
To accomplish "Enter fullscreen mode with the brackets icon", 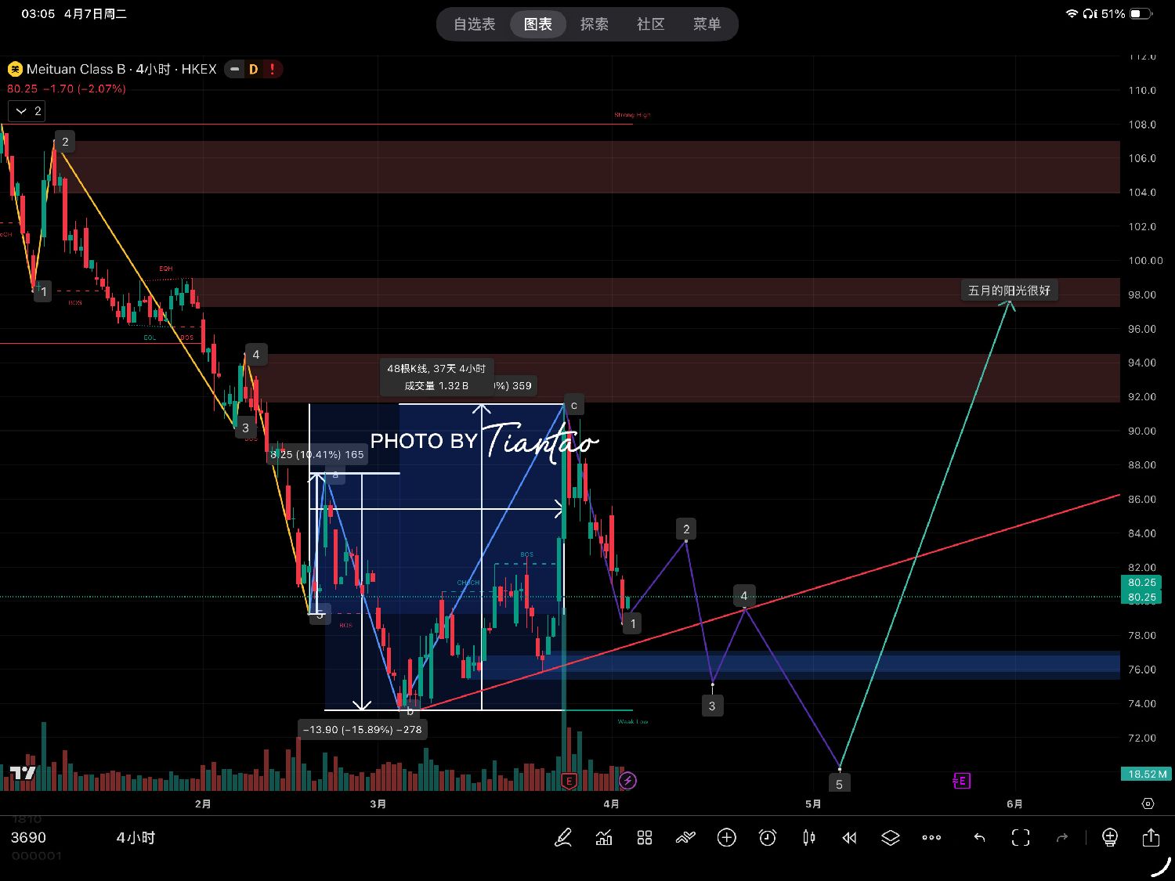I will [x=1021, y=838].
